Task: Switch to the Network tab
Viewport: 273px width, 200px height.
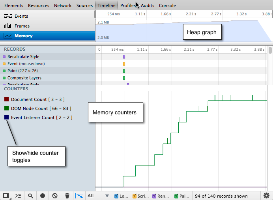Action: pyautogui.click(x=63, y=6)
